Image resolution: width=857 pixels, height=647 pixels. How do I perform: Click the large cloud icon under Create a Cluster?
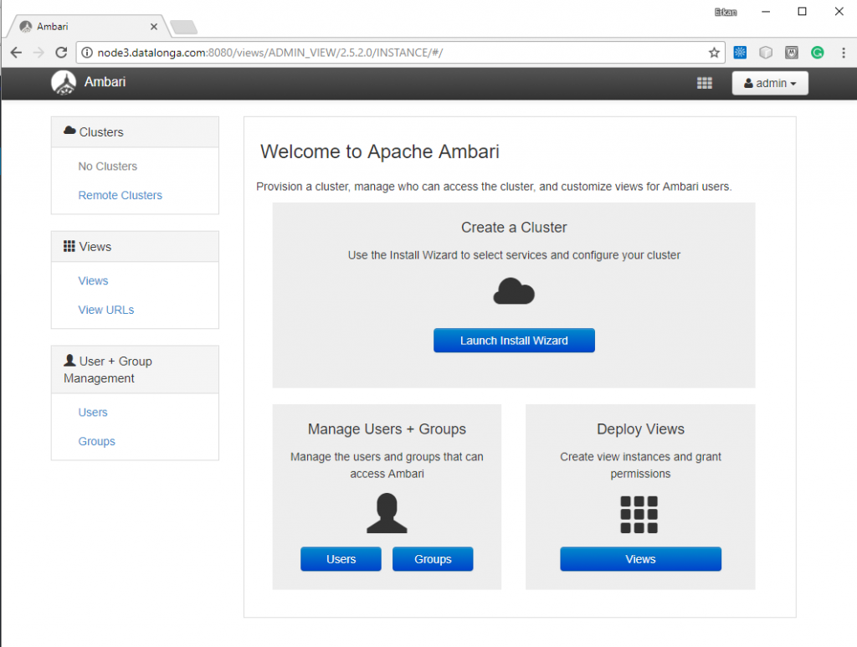[x=514, y=291]
